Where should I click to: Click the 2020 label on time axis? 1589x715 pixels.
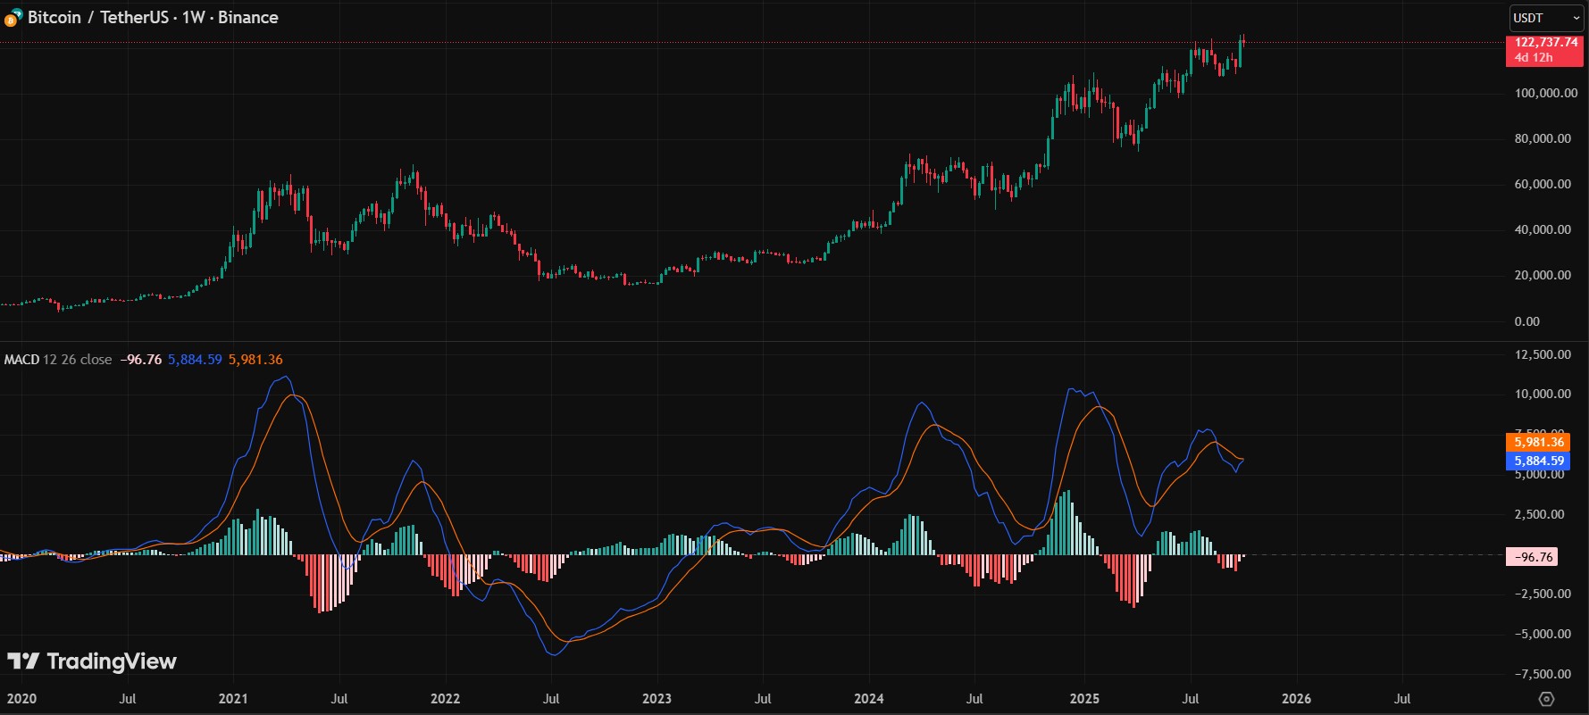tap(21, 699)
